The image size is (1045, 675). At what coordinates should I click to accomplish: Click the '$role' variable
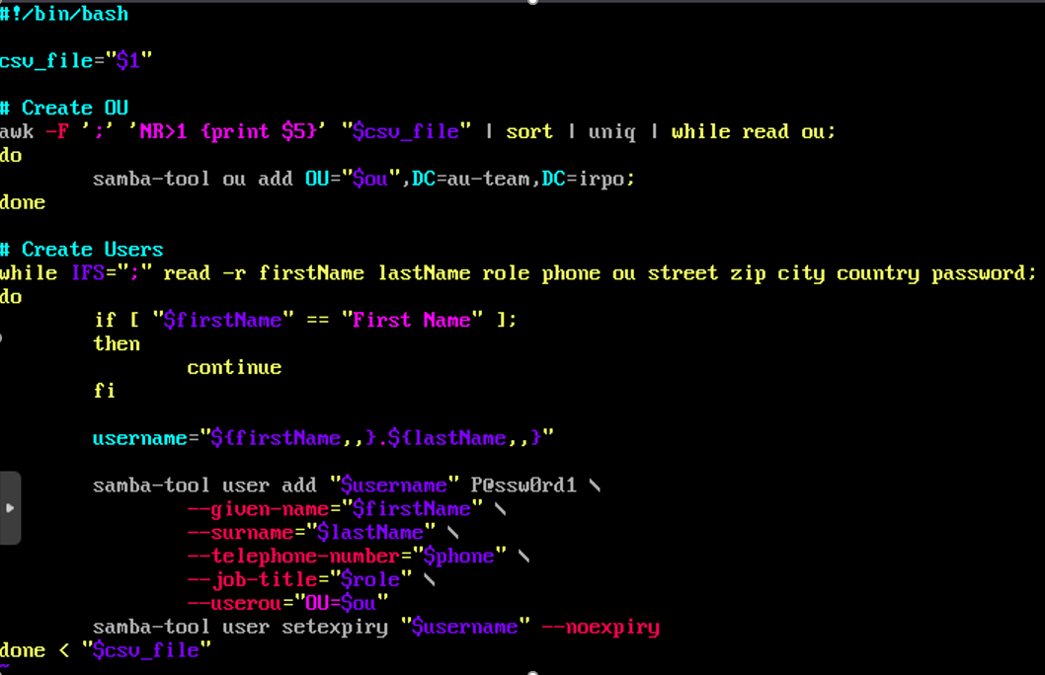pyautogui.click(x=369, y=579)
